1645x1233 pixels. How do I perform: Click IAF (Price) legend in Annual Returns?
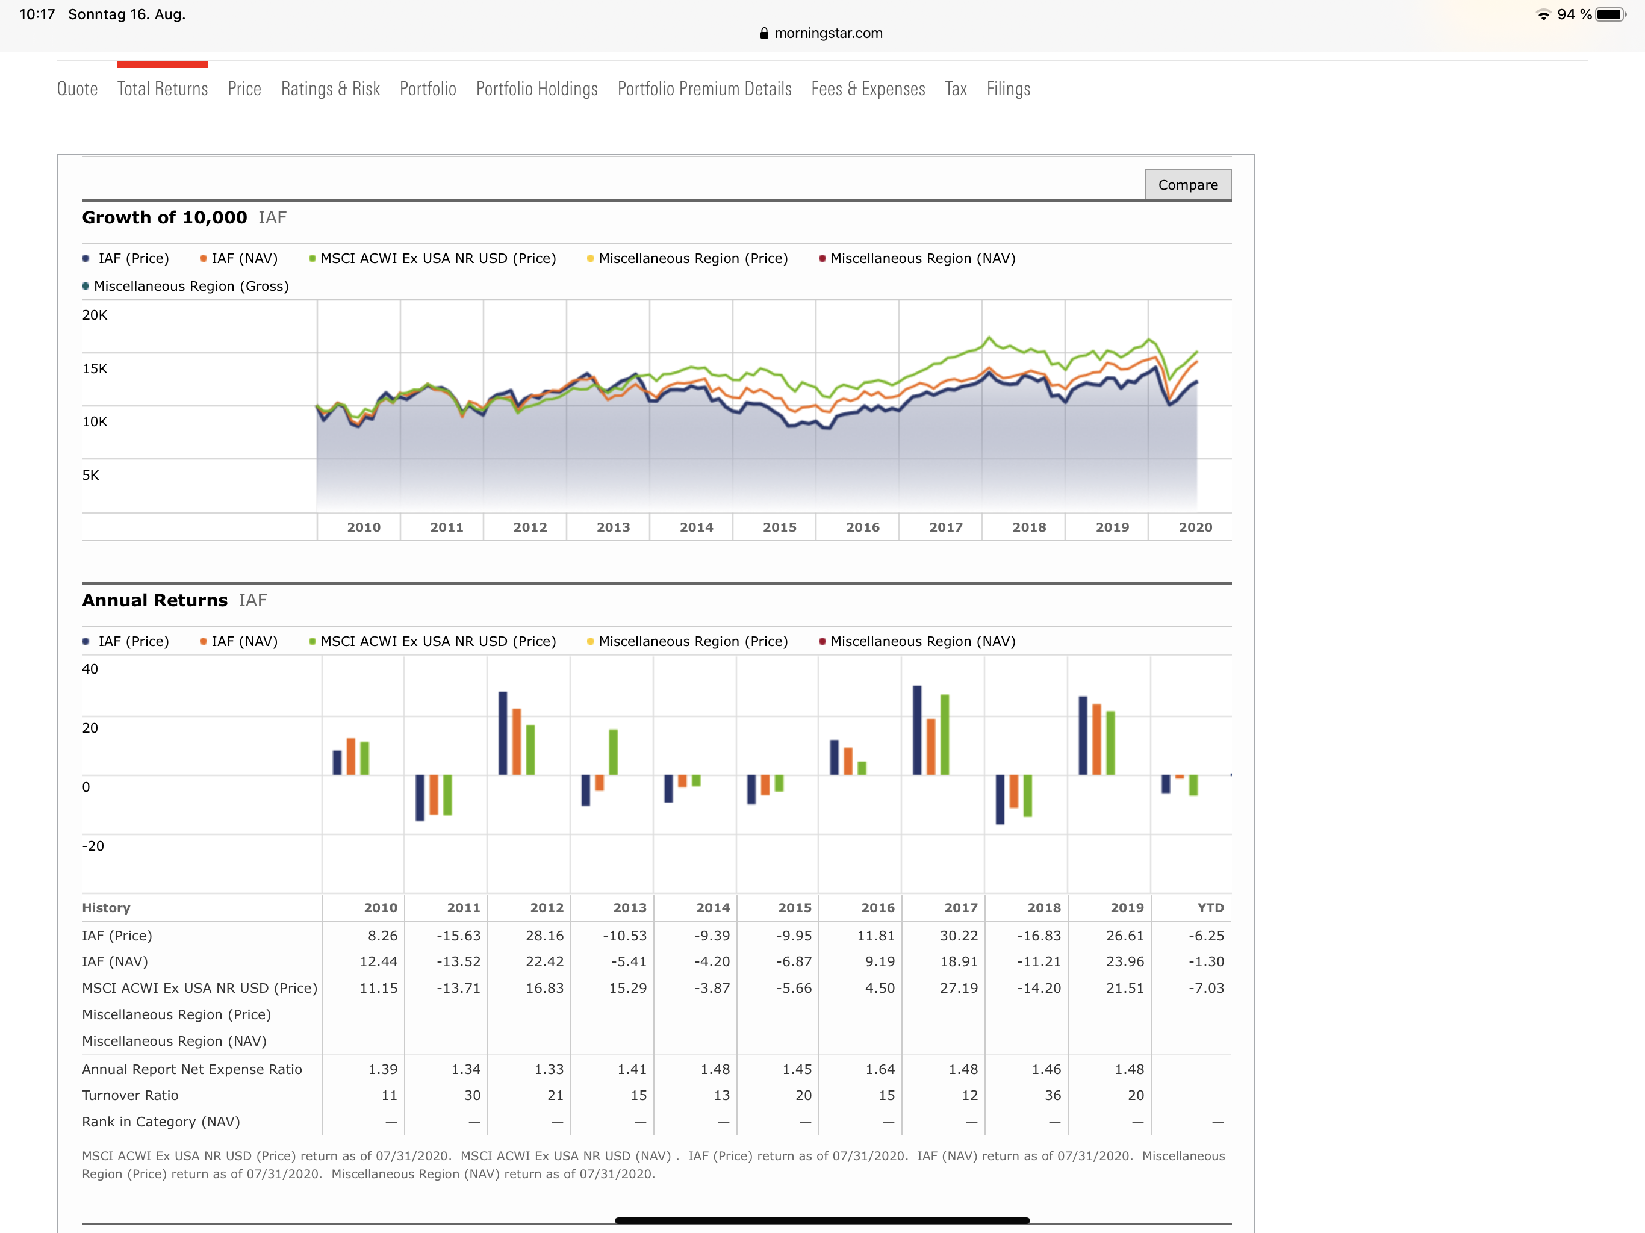(86, 642)
